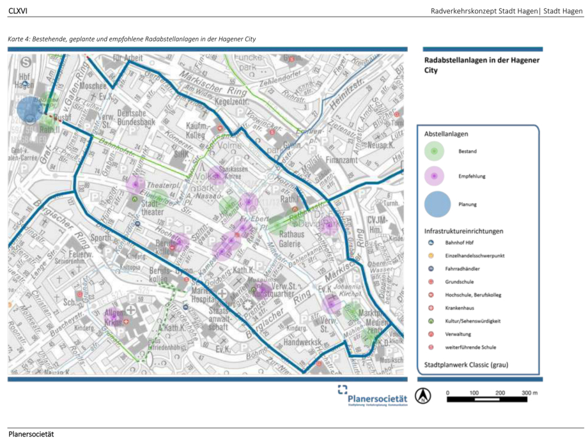Click the north arrow compass icon

coord(423,396)
